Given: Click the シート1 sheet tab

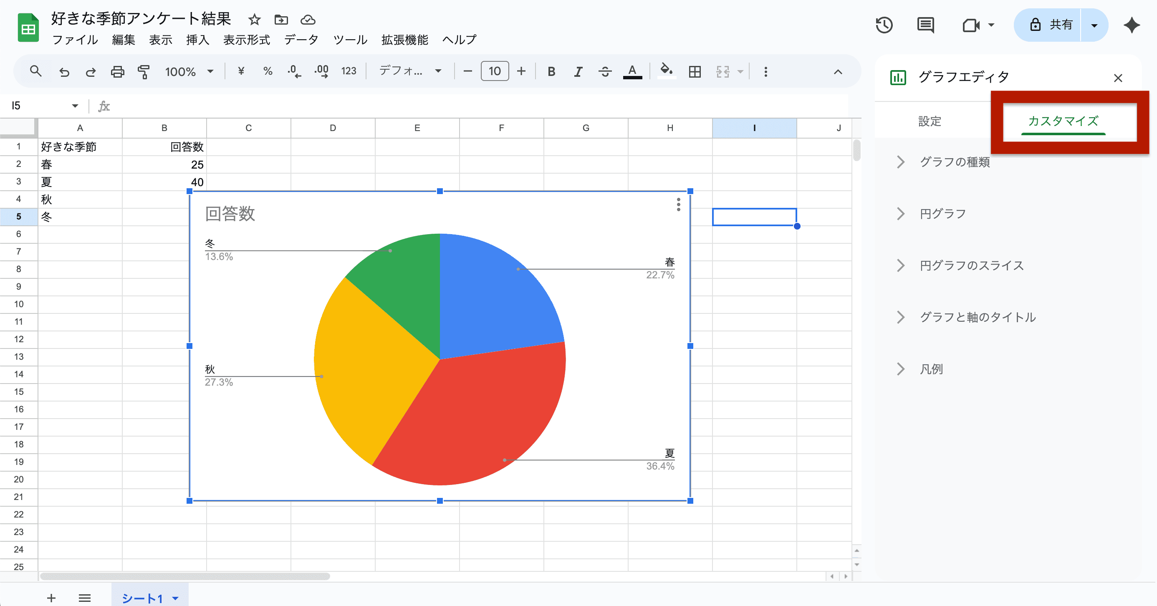Looking at the screenshot, I should 142,598.
